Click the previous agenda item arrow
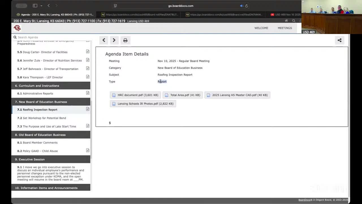The width and height of the screenshot is (362, 204). [x=104, y=40]
